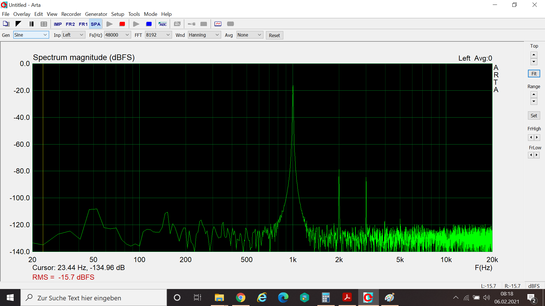Open Adobe Acrobat Reader from taskbar
This screenshot has width=545, height=306.
tap(347, 297)
